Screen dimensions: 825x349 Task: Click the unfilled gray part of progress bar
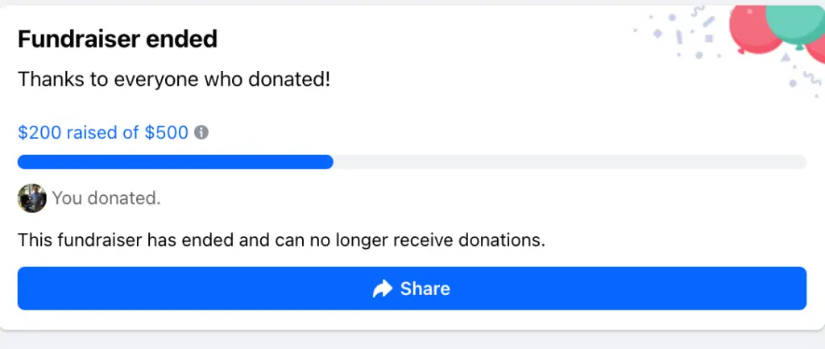tap(569, 162)
